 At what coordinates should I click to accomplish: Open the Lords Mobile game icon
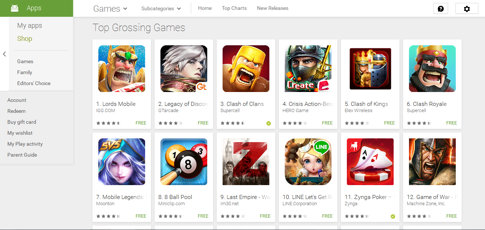click(122, 69)
